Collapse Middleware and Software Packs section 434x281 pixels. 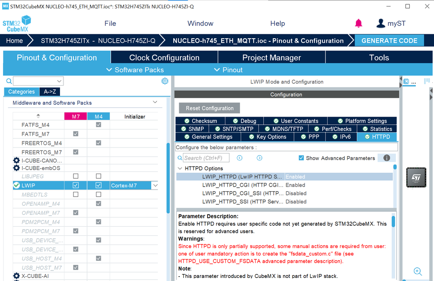pyautogui.click(x=155, y=102)
